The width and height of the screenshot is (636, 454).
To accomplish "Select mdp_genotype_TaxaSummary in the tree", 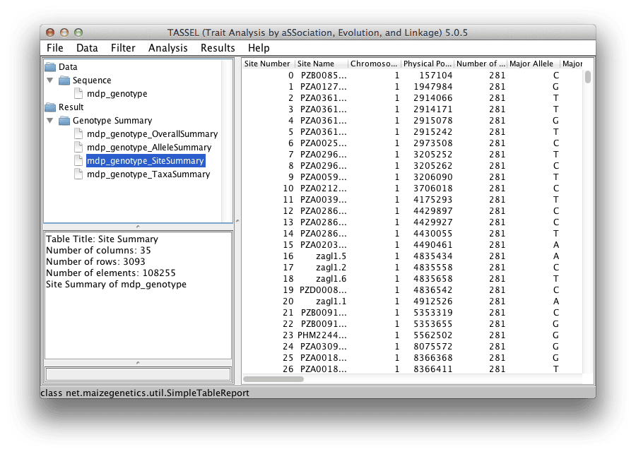I will click(148, 174).
